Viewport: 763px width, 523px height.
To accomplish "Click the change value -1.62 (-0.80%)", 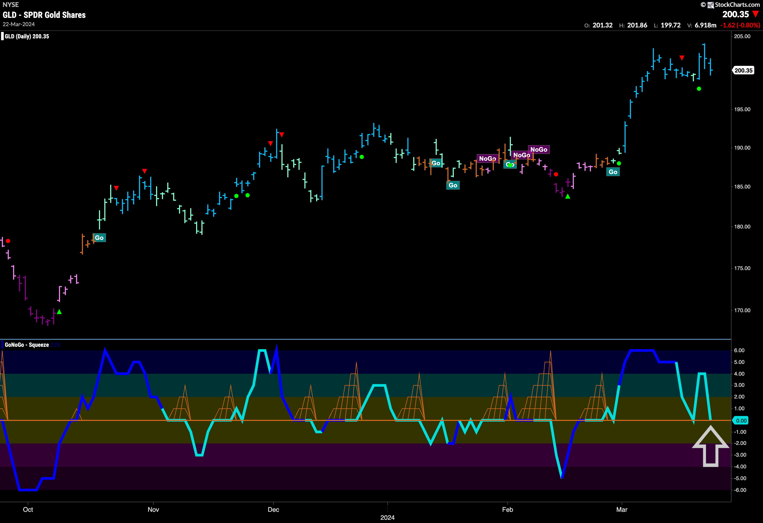I will (x=740, y=25).
